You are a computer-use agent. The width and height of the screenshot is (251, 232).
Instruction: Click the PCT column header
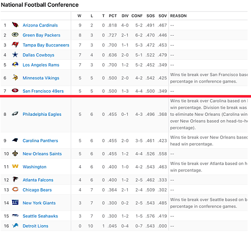[113, 16]
